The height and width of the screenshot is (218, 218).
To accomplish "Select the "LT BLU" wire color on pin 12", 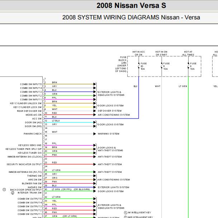I will pyautogui.click(x=56, y=121).
